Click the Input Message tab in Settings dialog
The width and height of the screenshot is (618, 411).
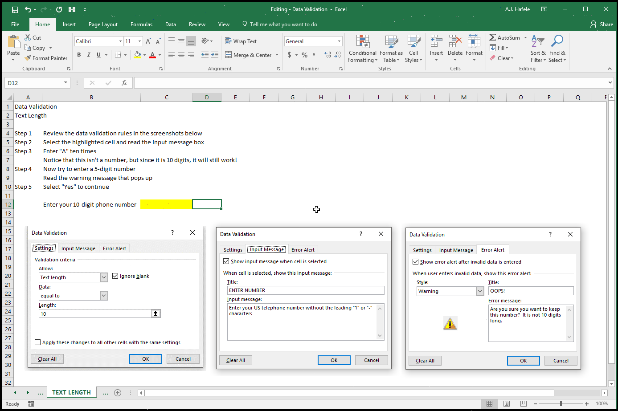(x=78, y=248)
